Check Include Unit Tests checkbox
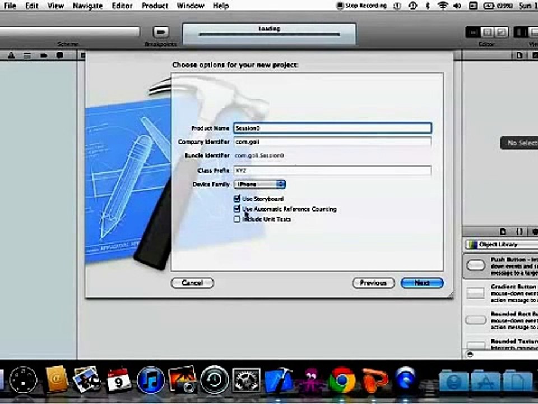Viewport: 538px width, 404px height. [236, 219]
